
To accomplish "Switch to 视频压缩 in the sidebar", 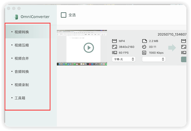I will click(x=22, y=45).
